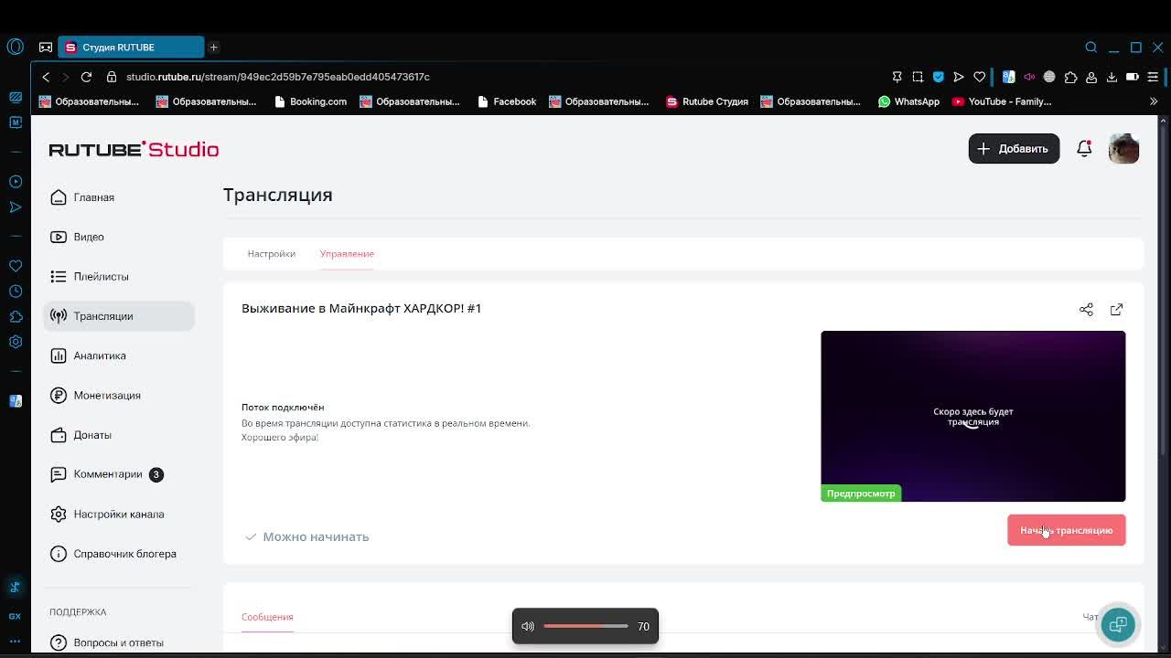Click Начать трансляцию button
This screenshot has width=1171, height=658.
1066,530
